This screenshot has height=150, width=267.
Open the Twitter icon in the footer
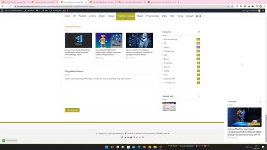[x=125, y=137]
